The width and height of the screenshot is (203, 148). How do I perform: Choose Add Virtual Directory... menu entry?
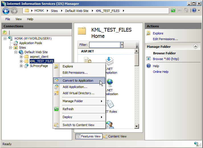point(79,93)
